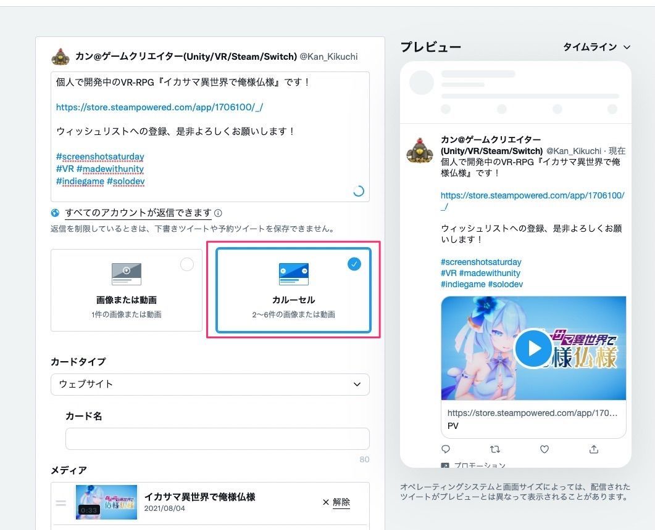Screen dimensions: 655x530
Task: Click the chicken avatar in the preview tweet
Action: click(x=420, y=150)
